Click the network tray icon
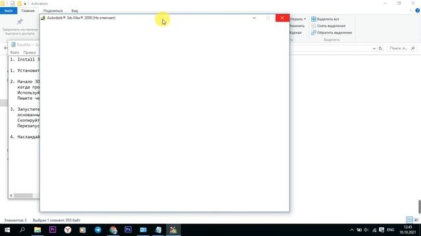 [x=374, y=230]
